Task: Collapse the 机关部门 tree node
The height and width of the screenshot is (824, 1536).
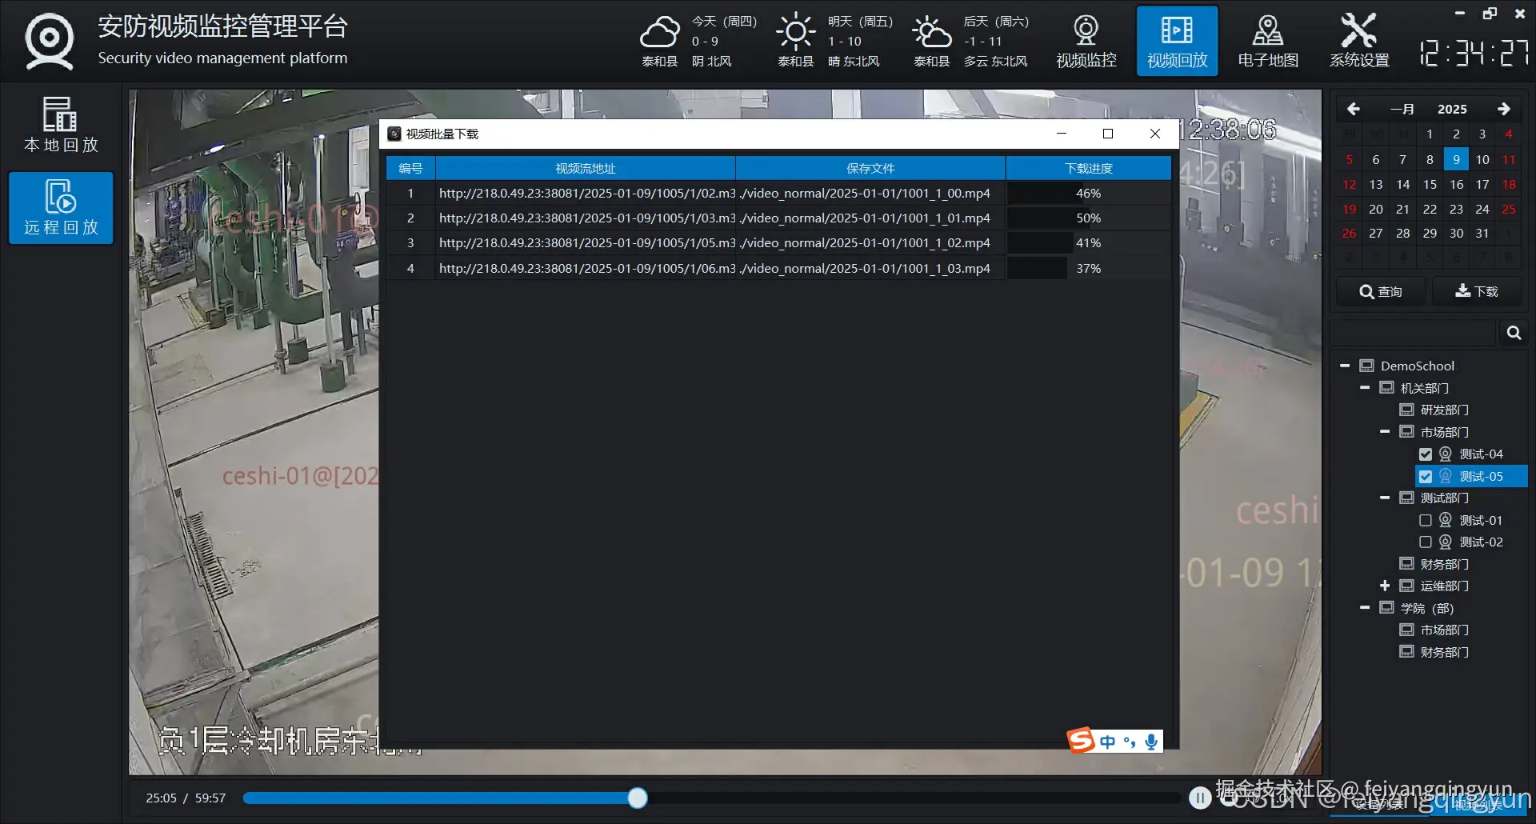Action: point(1365,388)
